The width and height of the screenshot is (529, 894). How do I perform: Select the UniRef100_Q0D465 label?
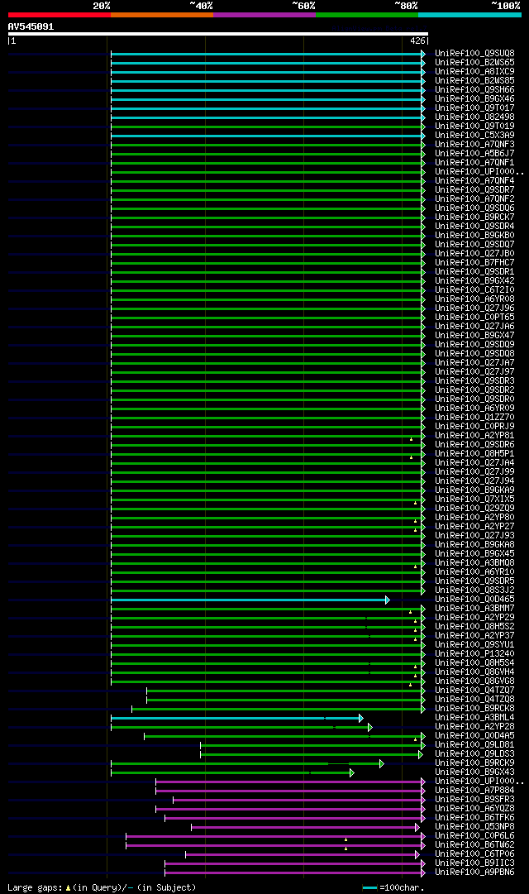point(474,600)
